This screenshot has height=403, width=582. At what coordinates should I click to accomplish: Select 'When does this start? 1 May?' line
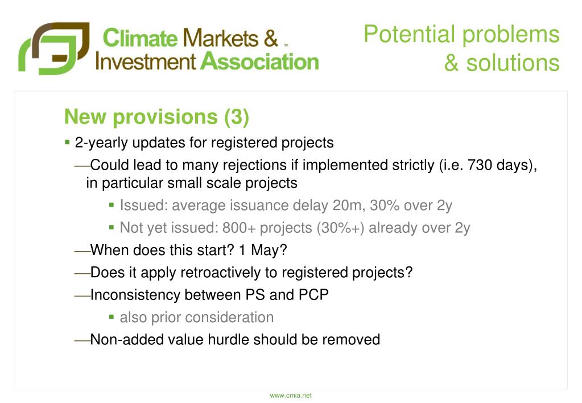pyautogui.click(x=188, y=250)
